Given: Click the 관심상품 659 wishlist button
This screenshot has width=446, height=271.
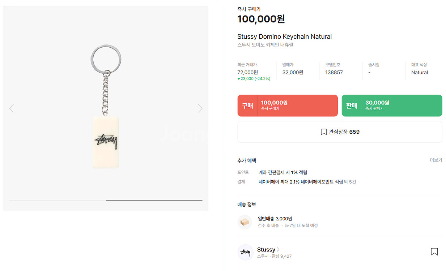Looking at the screenshot, I should pos(340,132).
